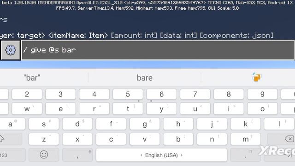
Task: Tap the t letter key
Action: click(x=128, y=109)
